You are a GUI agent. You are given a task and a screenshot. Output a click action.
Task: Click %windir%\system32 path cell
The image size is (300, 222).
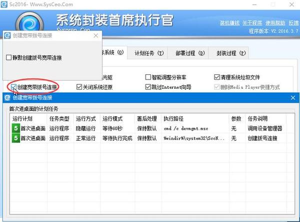194,138
